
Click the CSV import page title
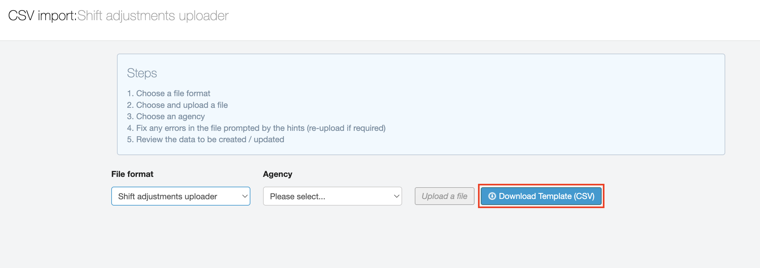point(42,15)
